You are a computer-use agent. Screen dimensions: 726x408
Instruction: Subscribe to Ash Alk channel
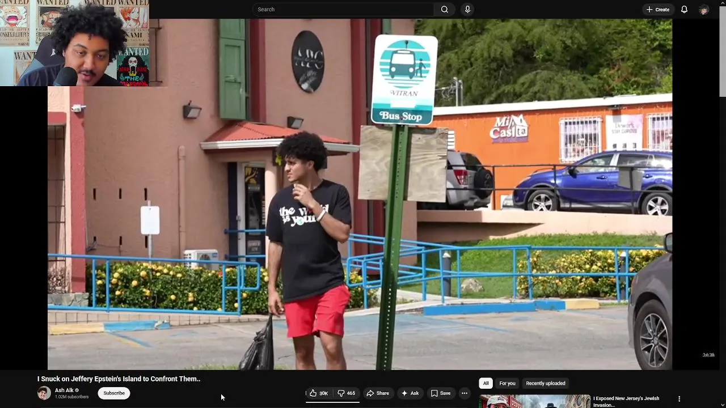click(x=114, y=393)
